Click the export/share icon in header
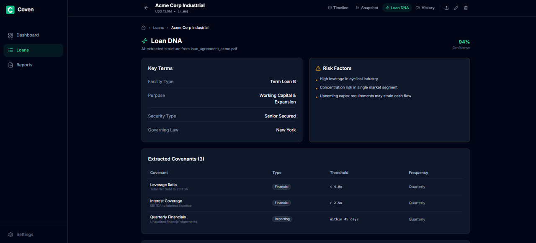This screenshot has width=536, height=243. coord(446,8)
